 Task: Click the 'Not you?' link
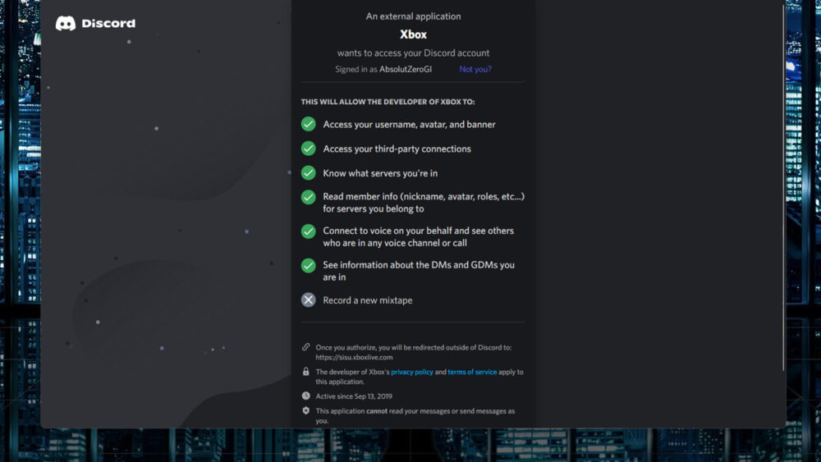(475, 69)
